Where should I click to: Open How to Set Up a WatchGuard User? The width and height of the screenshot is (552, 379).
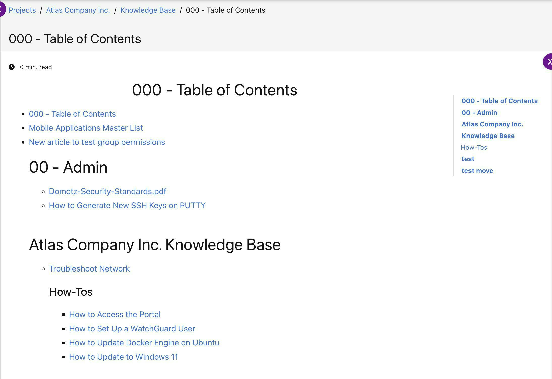tap(132, 329)
